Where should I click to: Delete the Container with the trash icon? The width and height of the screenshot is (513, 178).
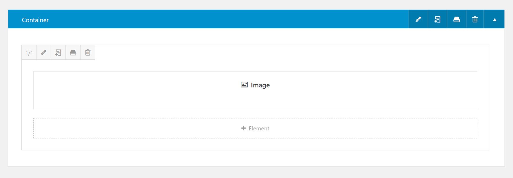[475, 19]
